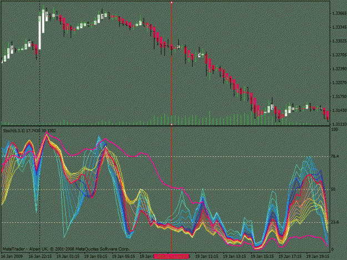Click the 19 Jan 01:15 time label

[68, 257]
